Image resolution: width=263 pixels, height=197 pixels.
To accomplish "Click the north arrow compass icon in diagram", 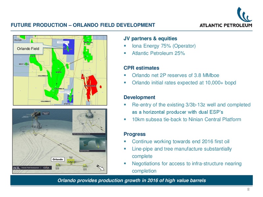I will [100, 167].
